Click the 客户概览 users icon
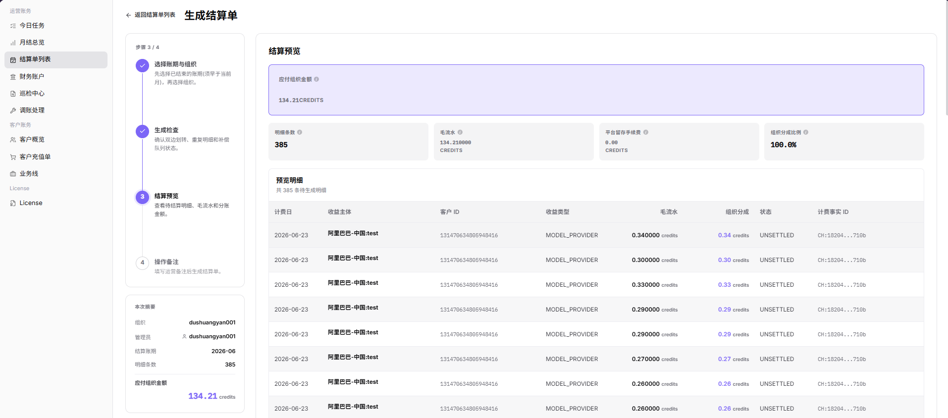 click(x=13, y=140)
